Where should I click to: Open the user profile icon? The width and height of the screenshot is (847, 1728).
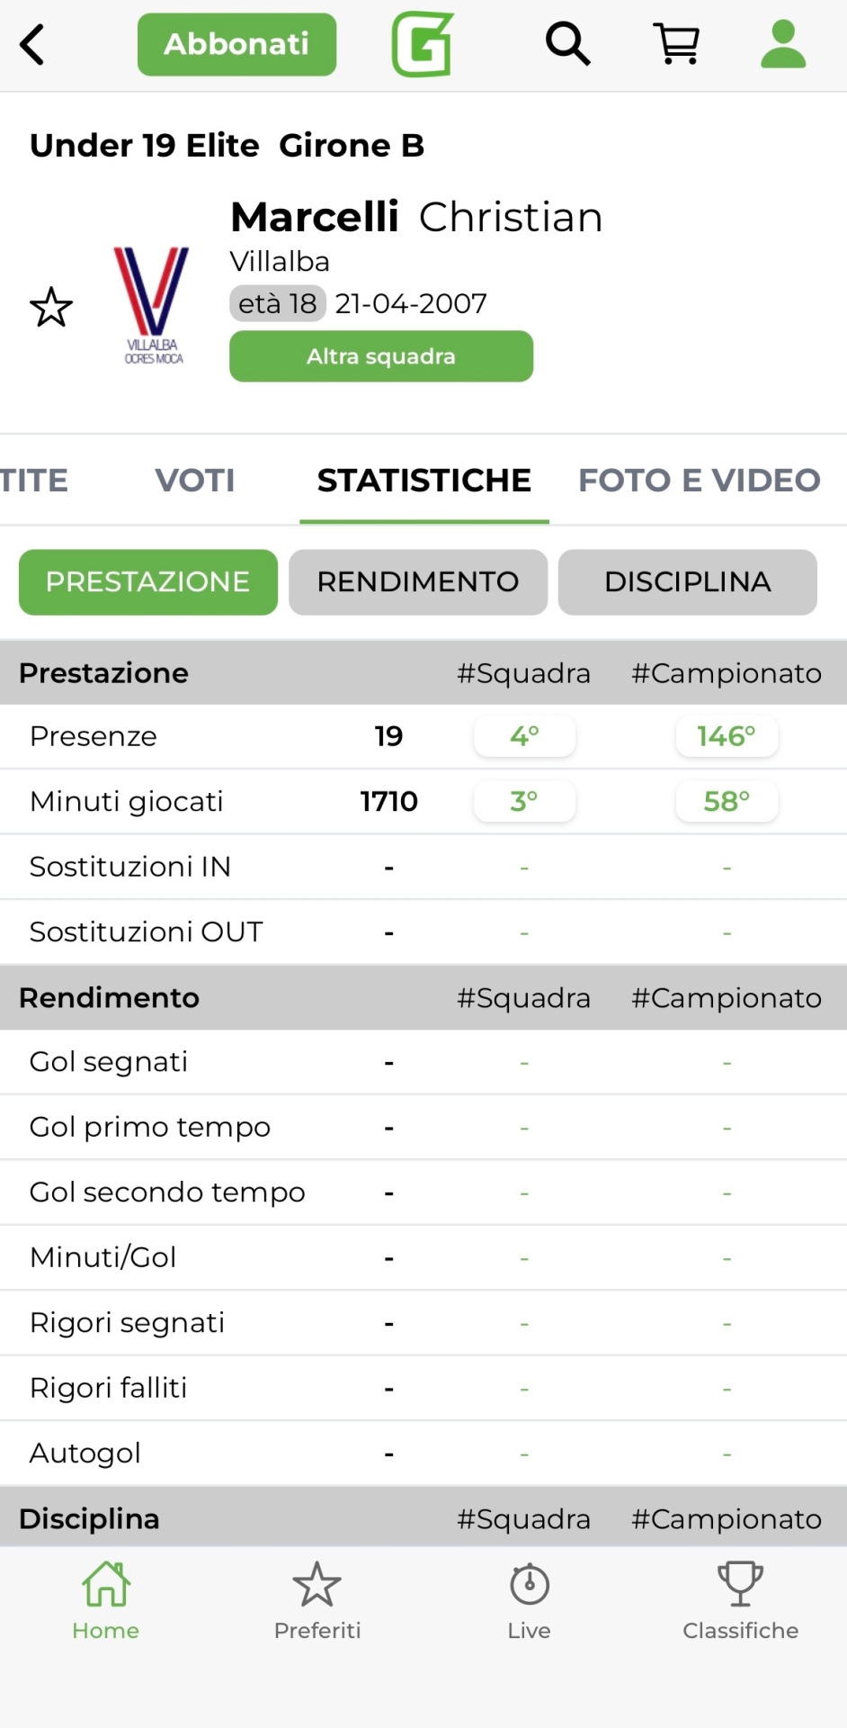[x=783, y=44]
